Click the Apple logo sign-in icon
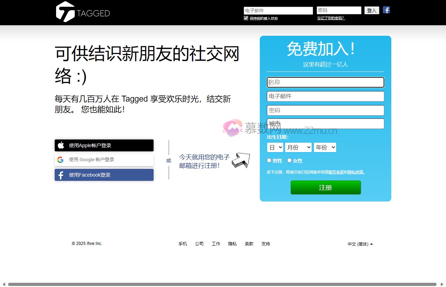 (x=61, y=145)
